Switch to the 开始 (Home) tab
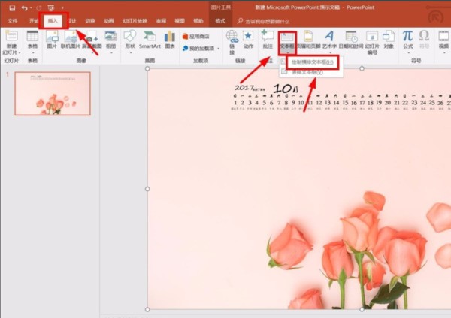The image size is (451, 318). click(33, 21)
